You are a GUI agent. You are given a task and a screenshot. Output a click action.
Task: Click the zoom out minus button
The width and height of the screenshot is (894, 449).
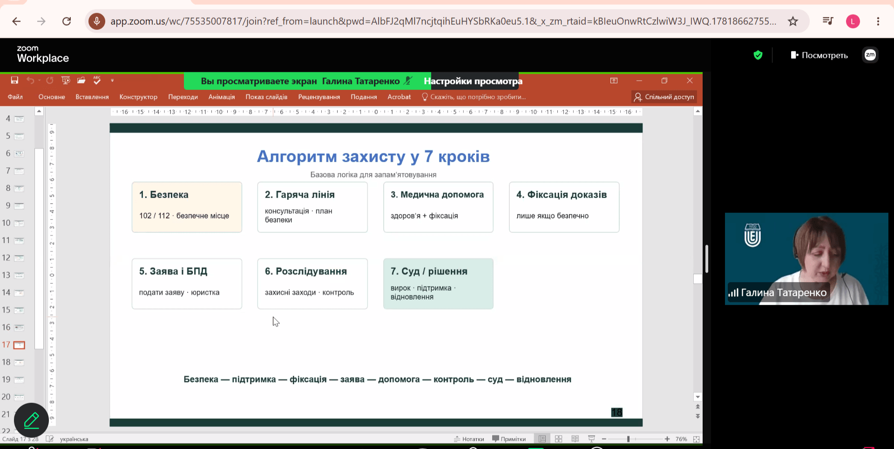604,439
